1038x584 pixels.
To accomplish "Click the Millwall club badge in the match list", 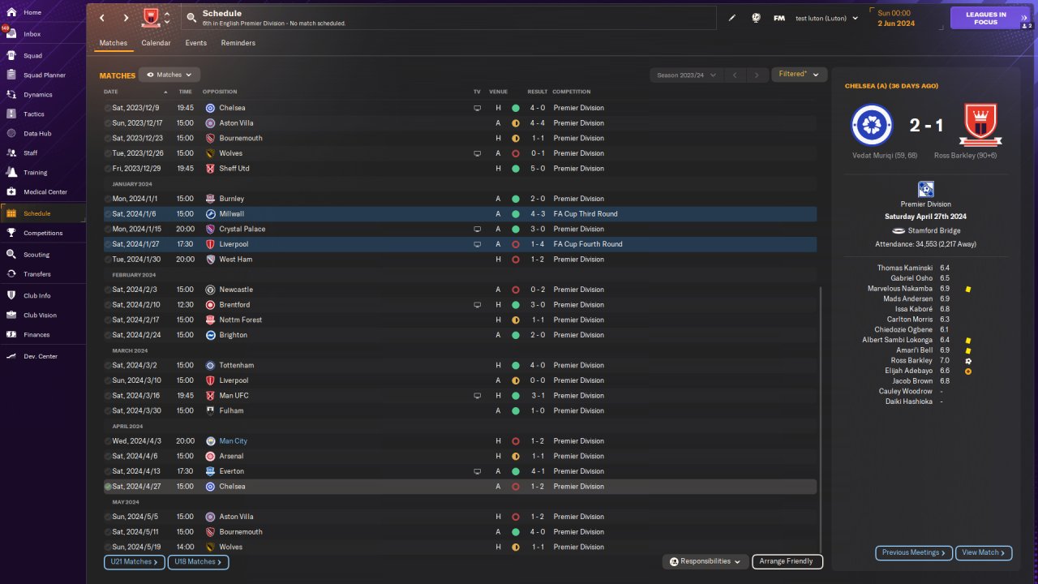I will (210, 214).
